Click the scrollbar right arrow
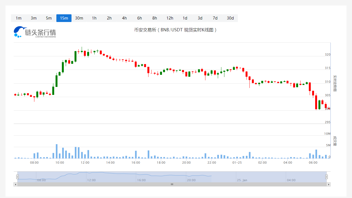 click(329, 184)
